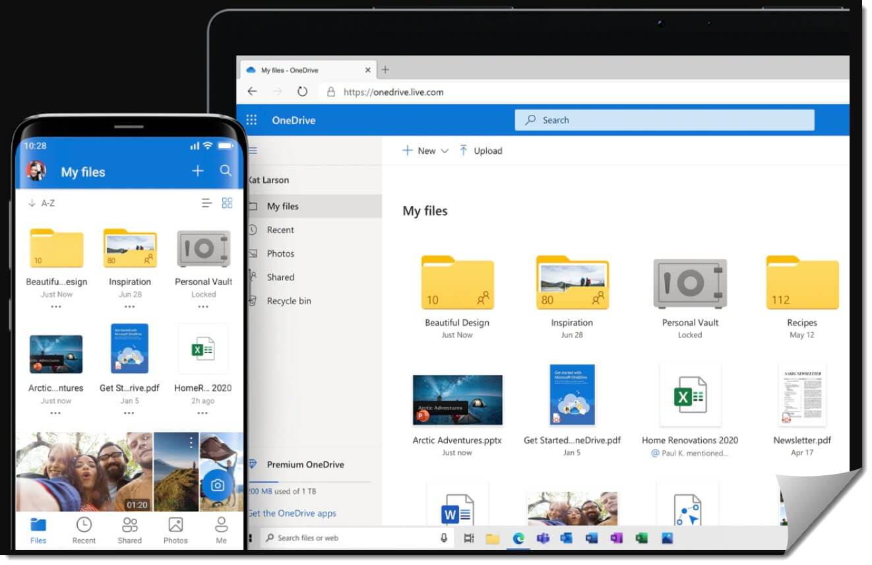Open the A-Z sort dropdown on phone

(42, 203)
